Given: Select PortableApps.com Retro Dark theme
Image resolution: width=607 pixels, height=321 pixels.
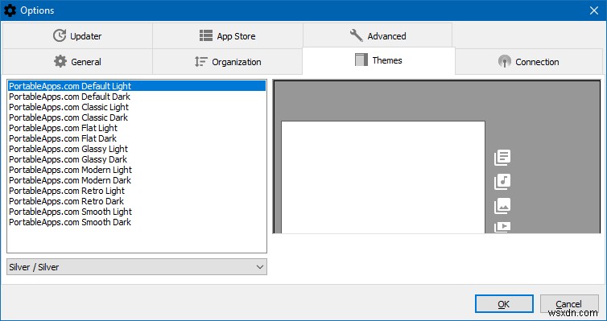Looking at the screenshot, I should (137, 200).
